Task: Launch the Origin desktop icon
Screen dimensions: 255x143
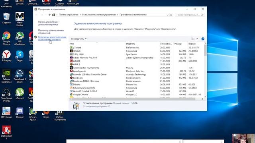Action: (x=46, y=114)
